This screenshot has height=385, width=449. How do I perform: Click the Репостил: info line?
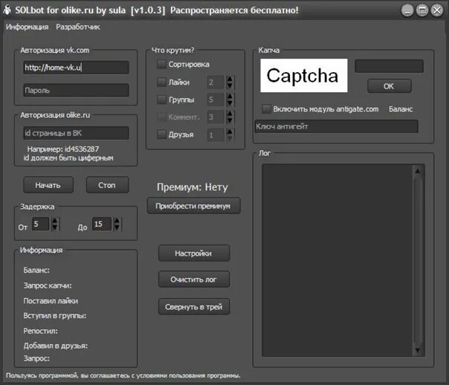click(x=40, y=331)
